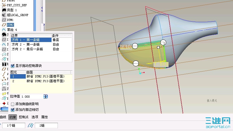This screenshot has width=233, height=131.
Task: Click the 2链 collector field
Action: pos(46,126)
